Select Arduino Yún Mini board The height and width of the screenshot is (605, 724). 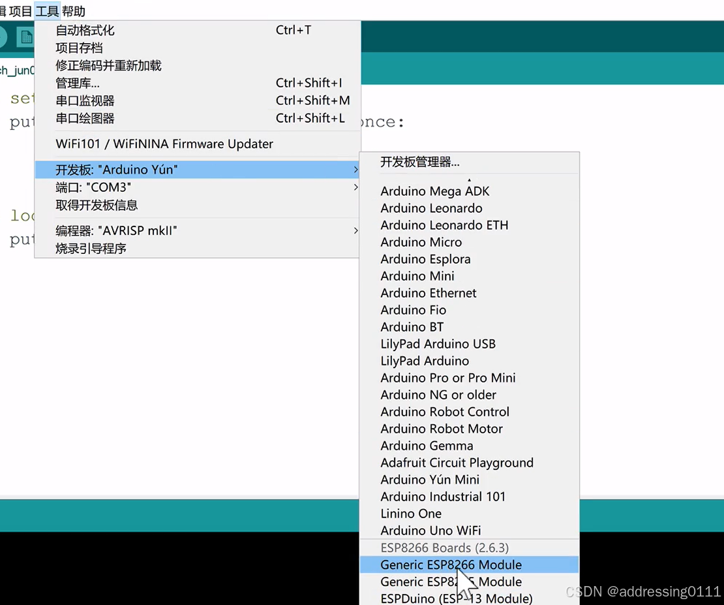(469, 480)
